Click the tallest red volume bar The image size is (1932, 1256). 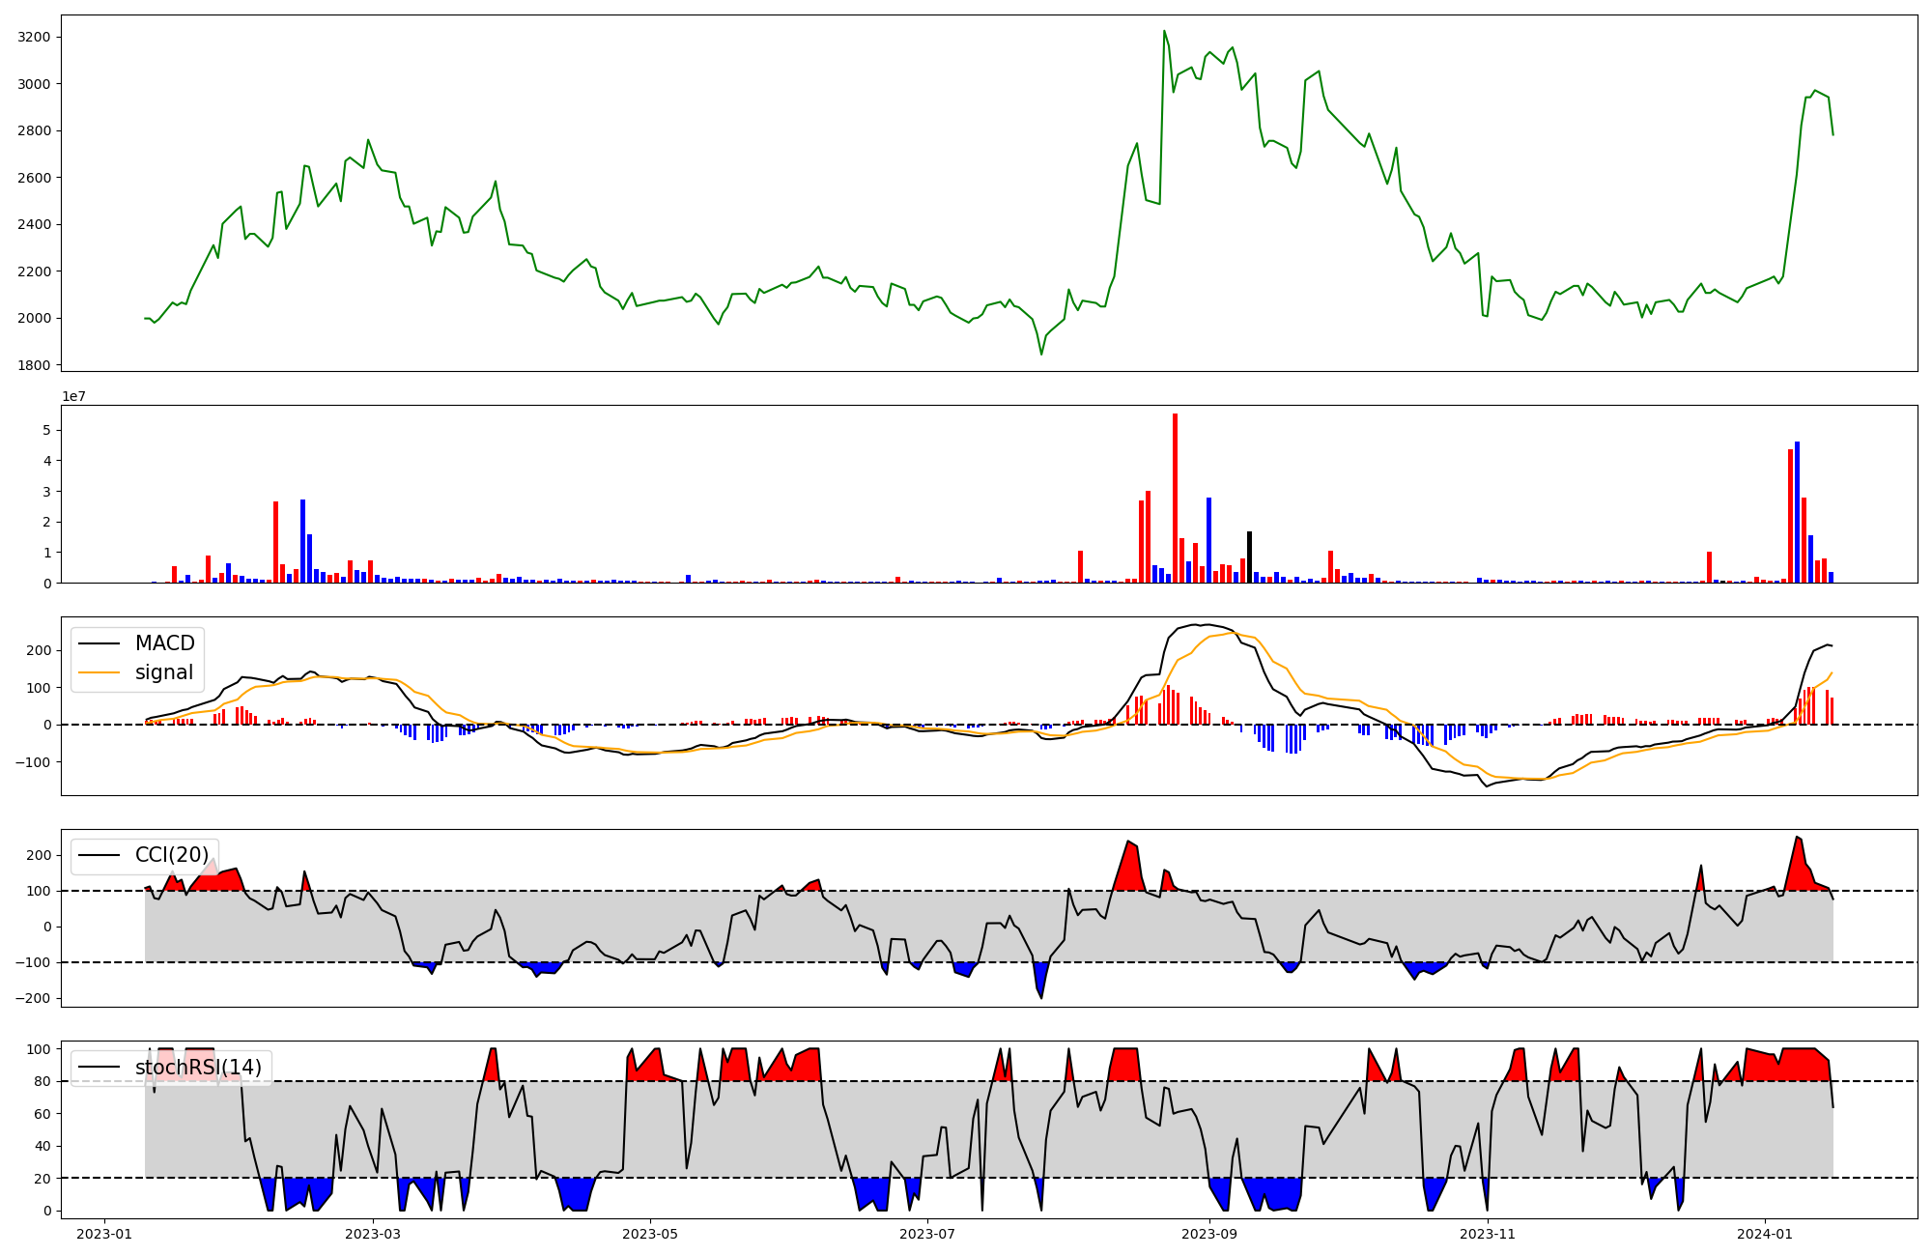[x=1175, y=498]
